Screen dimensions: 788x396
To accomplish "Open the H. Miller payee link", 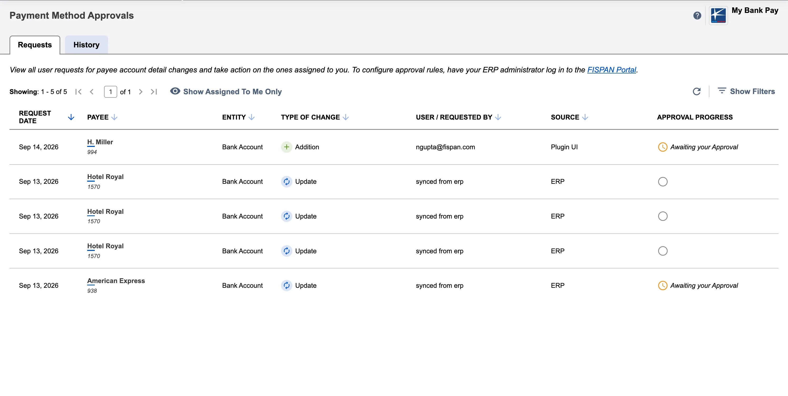I will [100, 142].
